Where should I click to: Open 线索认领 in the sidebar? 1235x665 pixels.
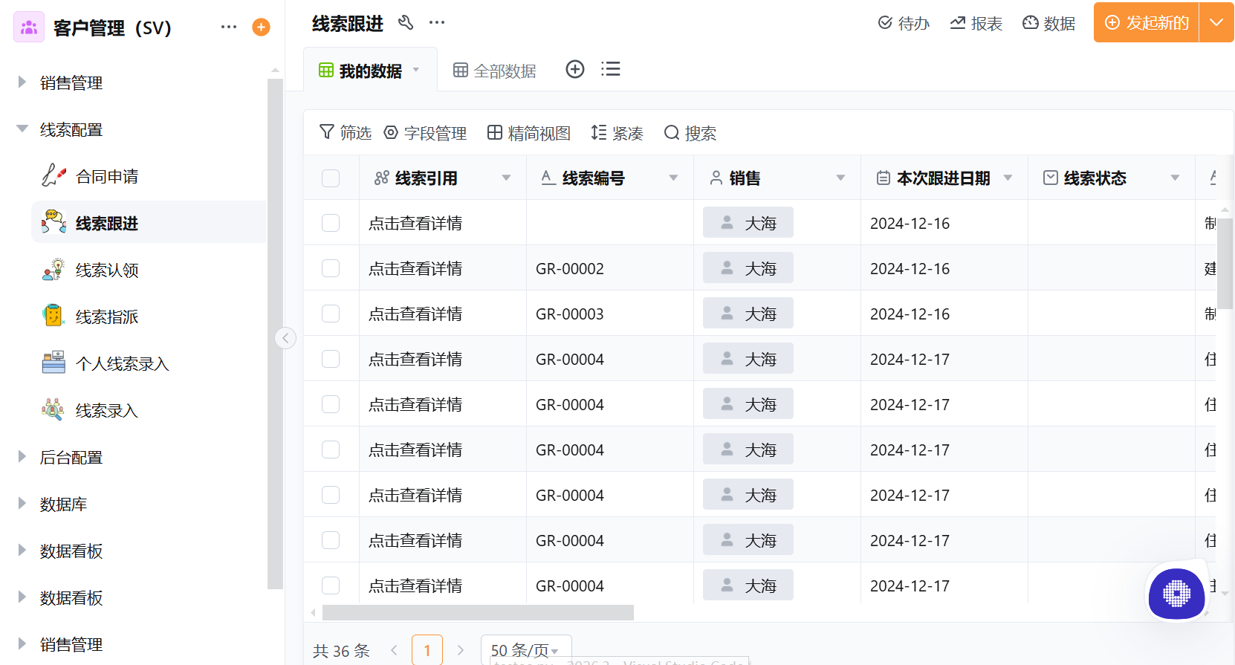coord(149,270)
